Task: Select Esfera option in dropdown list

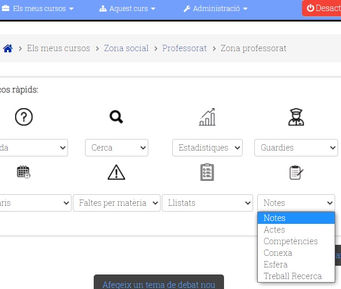Action: 296,265
